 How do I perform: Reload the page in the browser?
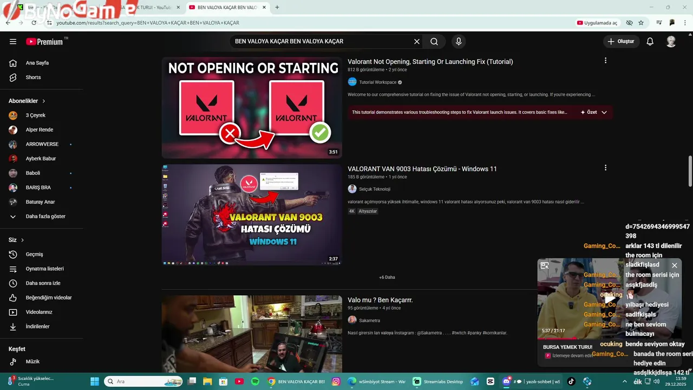tap(34, 23)
